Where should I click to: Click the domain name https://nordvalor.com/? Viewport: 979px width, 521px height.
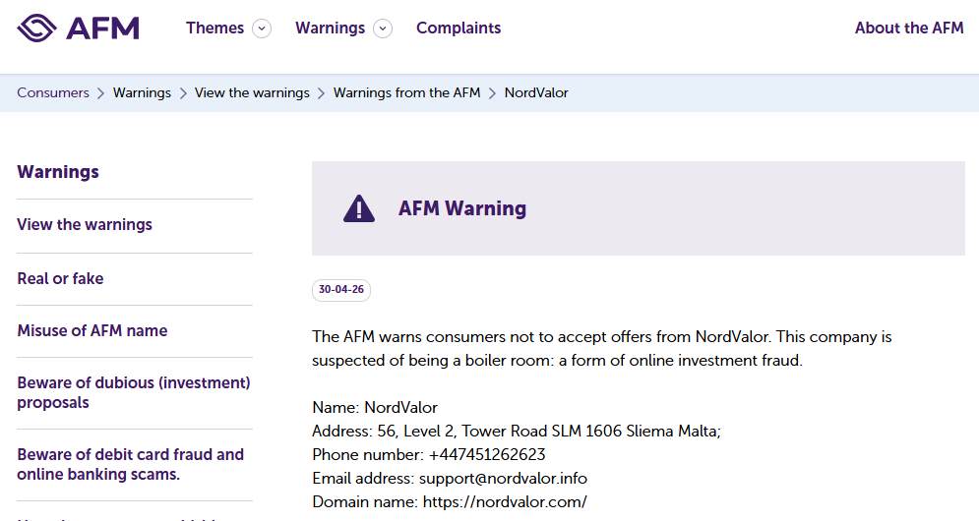pos(505,502)
